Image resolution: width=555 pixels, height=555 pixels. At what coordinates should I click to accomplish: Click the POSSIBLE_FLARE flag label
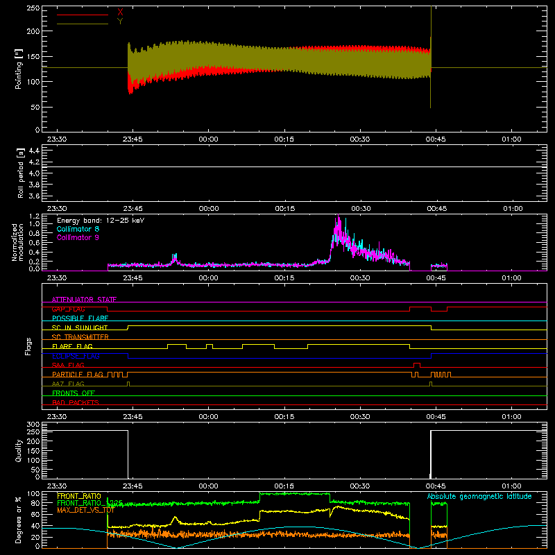pos(80,318)
